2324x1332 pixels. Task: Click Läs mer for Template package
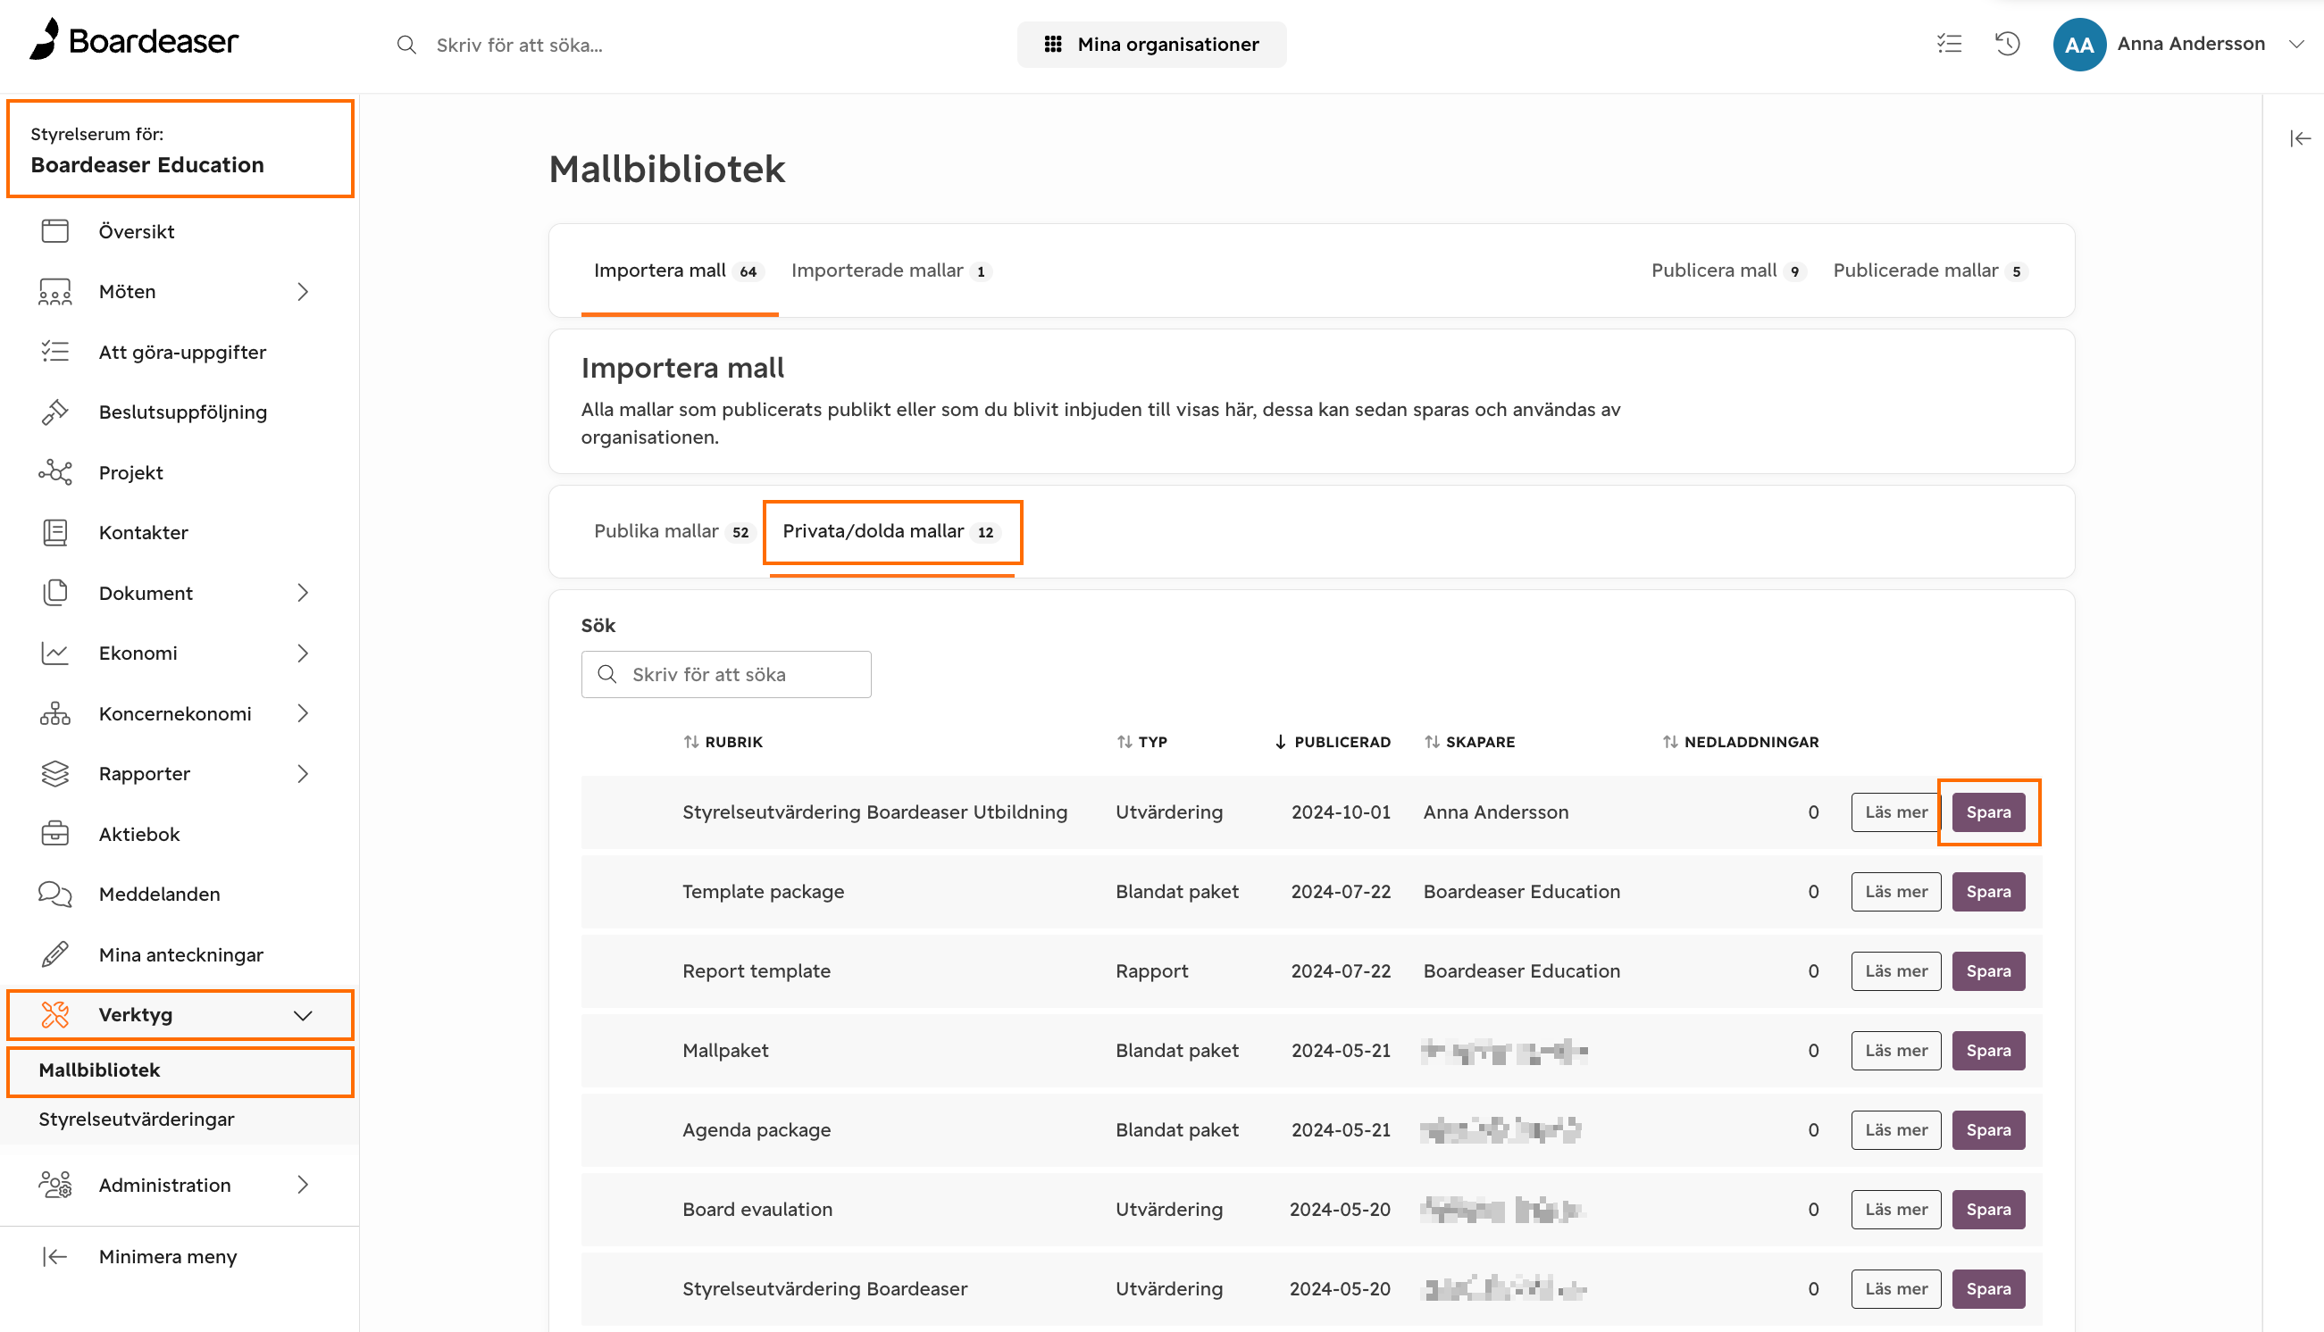[x=1896, y=892]
